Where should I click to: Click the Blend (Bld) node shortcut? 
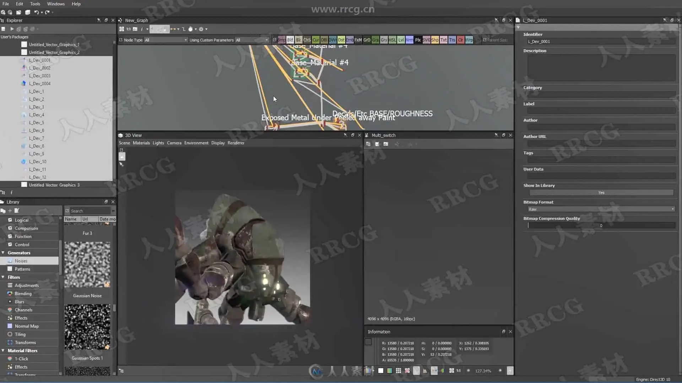click(290, 40)
